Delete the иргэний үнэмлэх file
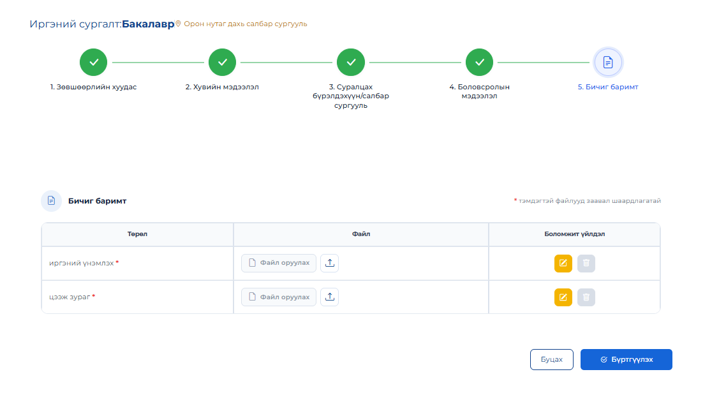719x402 pixels. tap(586, 263)
